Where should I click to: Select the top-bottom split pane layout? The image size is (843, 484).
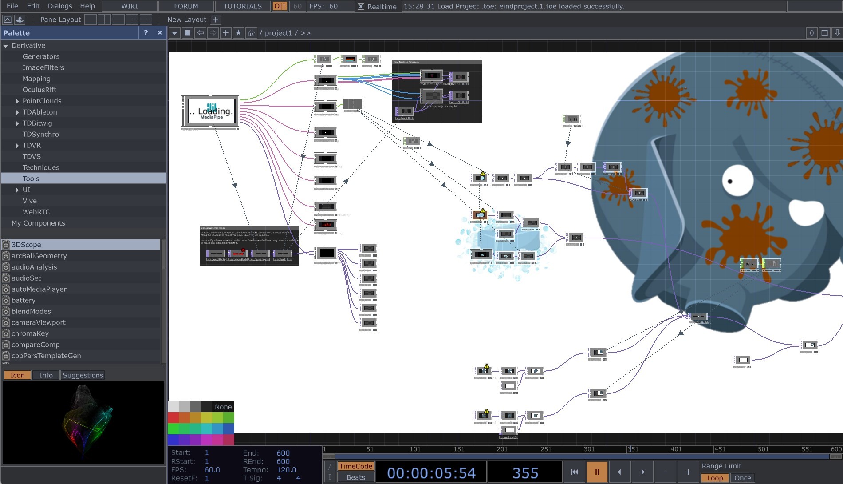click(x=118, y=20)
